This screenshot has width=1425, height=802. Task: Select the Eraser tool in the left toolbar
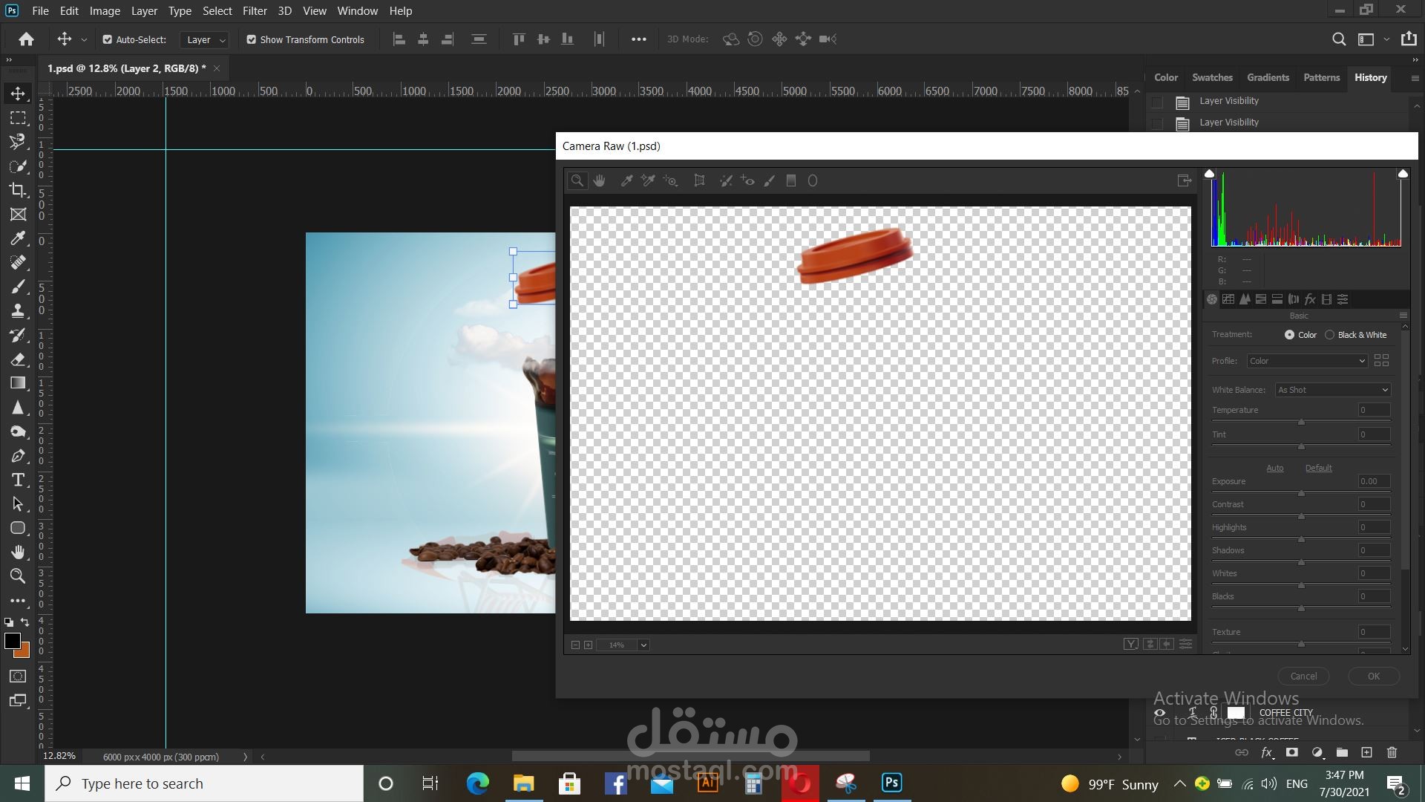18,359
